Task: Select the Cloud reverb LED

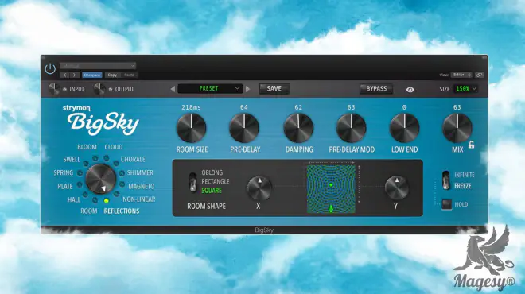Action: tap(106, 157)
